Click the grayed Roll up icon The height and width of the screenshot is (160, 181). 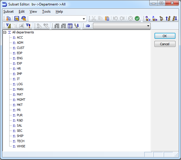[x=46, y=26]
